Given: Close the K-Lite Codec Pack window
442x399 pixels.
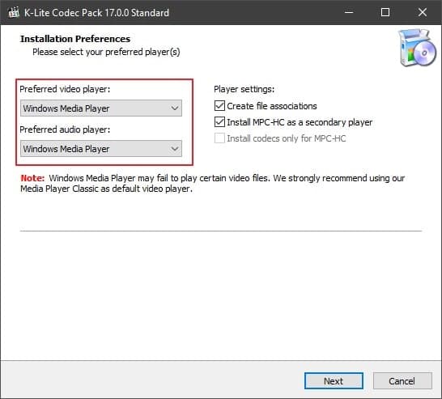Looking at the screenshot, I should 423,12.
